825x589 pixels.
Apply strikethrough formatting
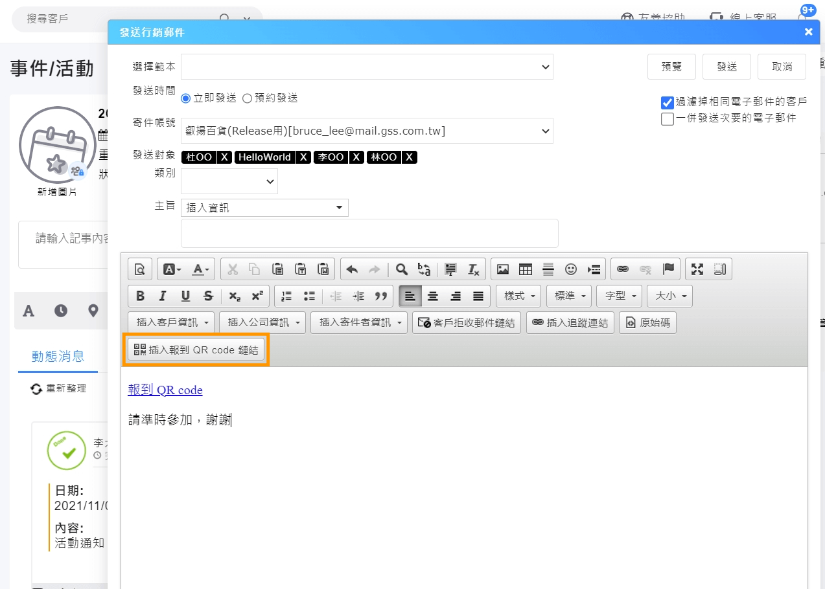(208, 296)
